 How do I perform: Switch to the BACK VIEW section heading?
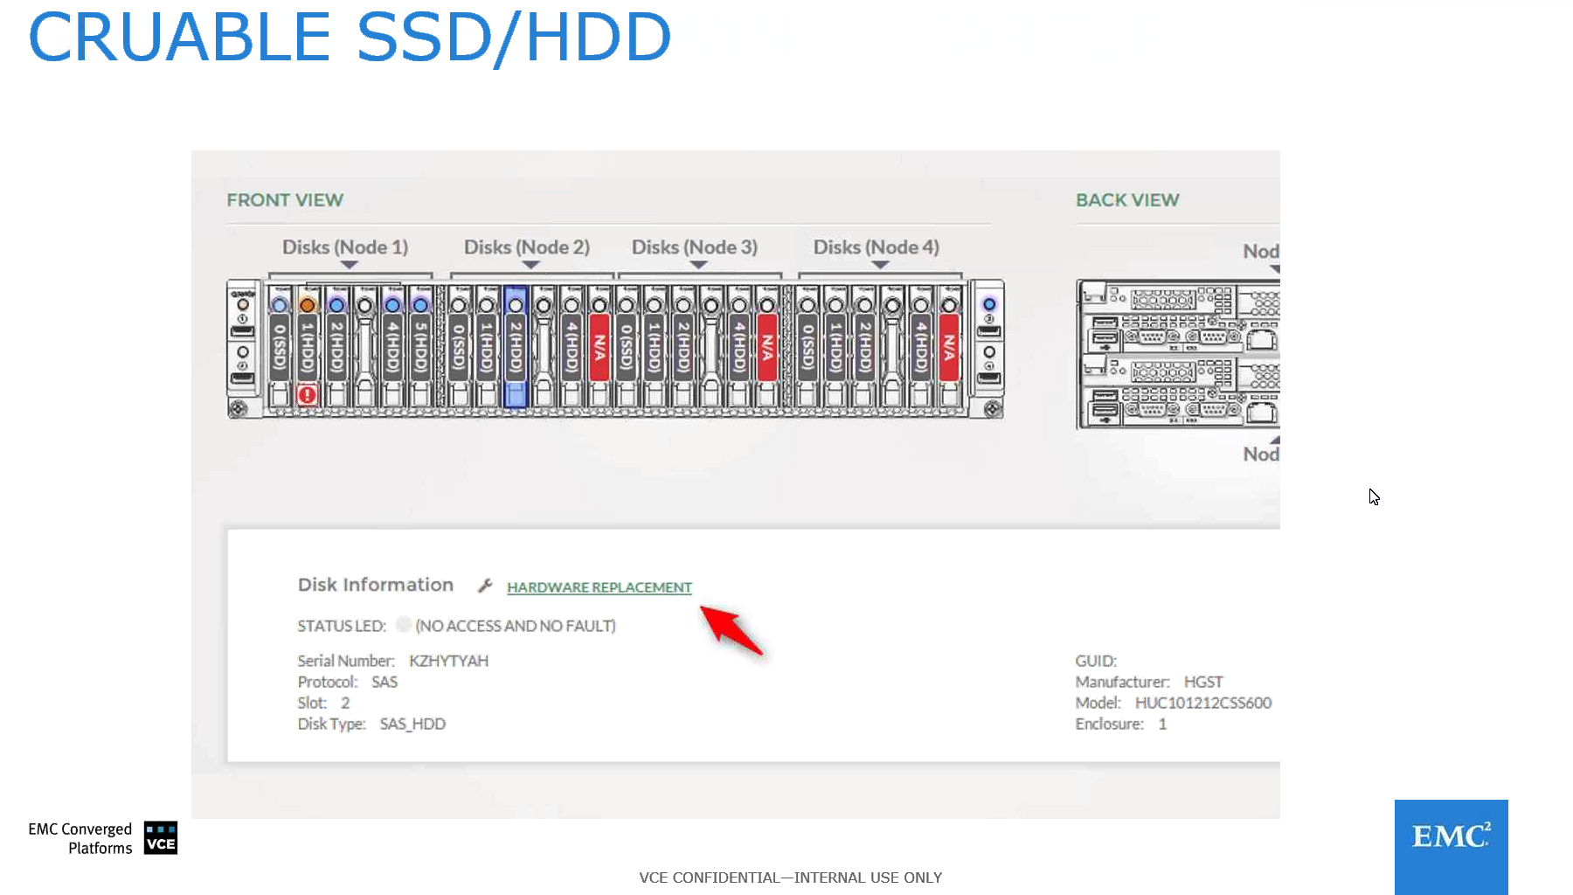click(1127, 200)
